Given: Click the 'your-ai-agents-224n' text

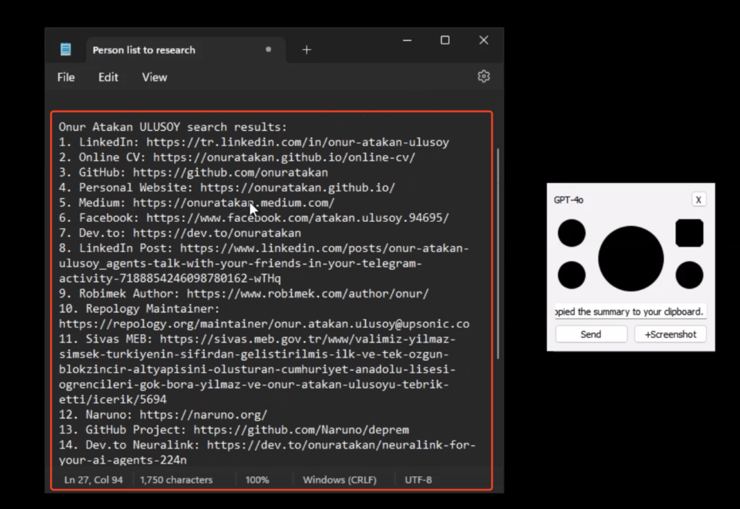Looking at the screenshot, I should coord(123,460).
